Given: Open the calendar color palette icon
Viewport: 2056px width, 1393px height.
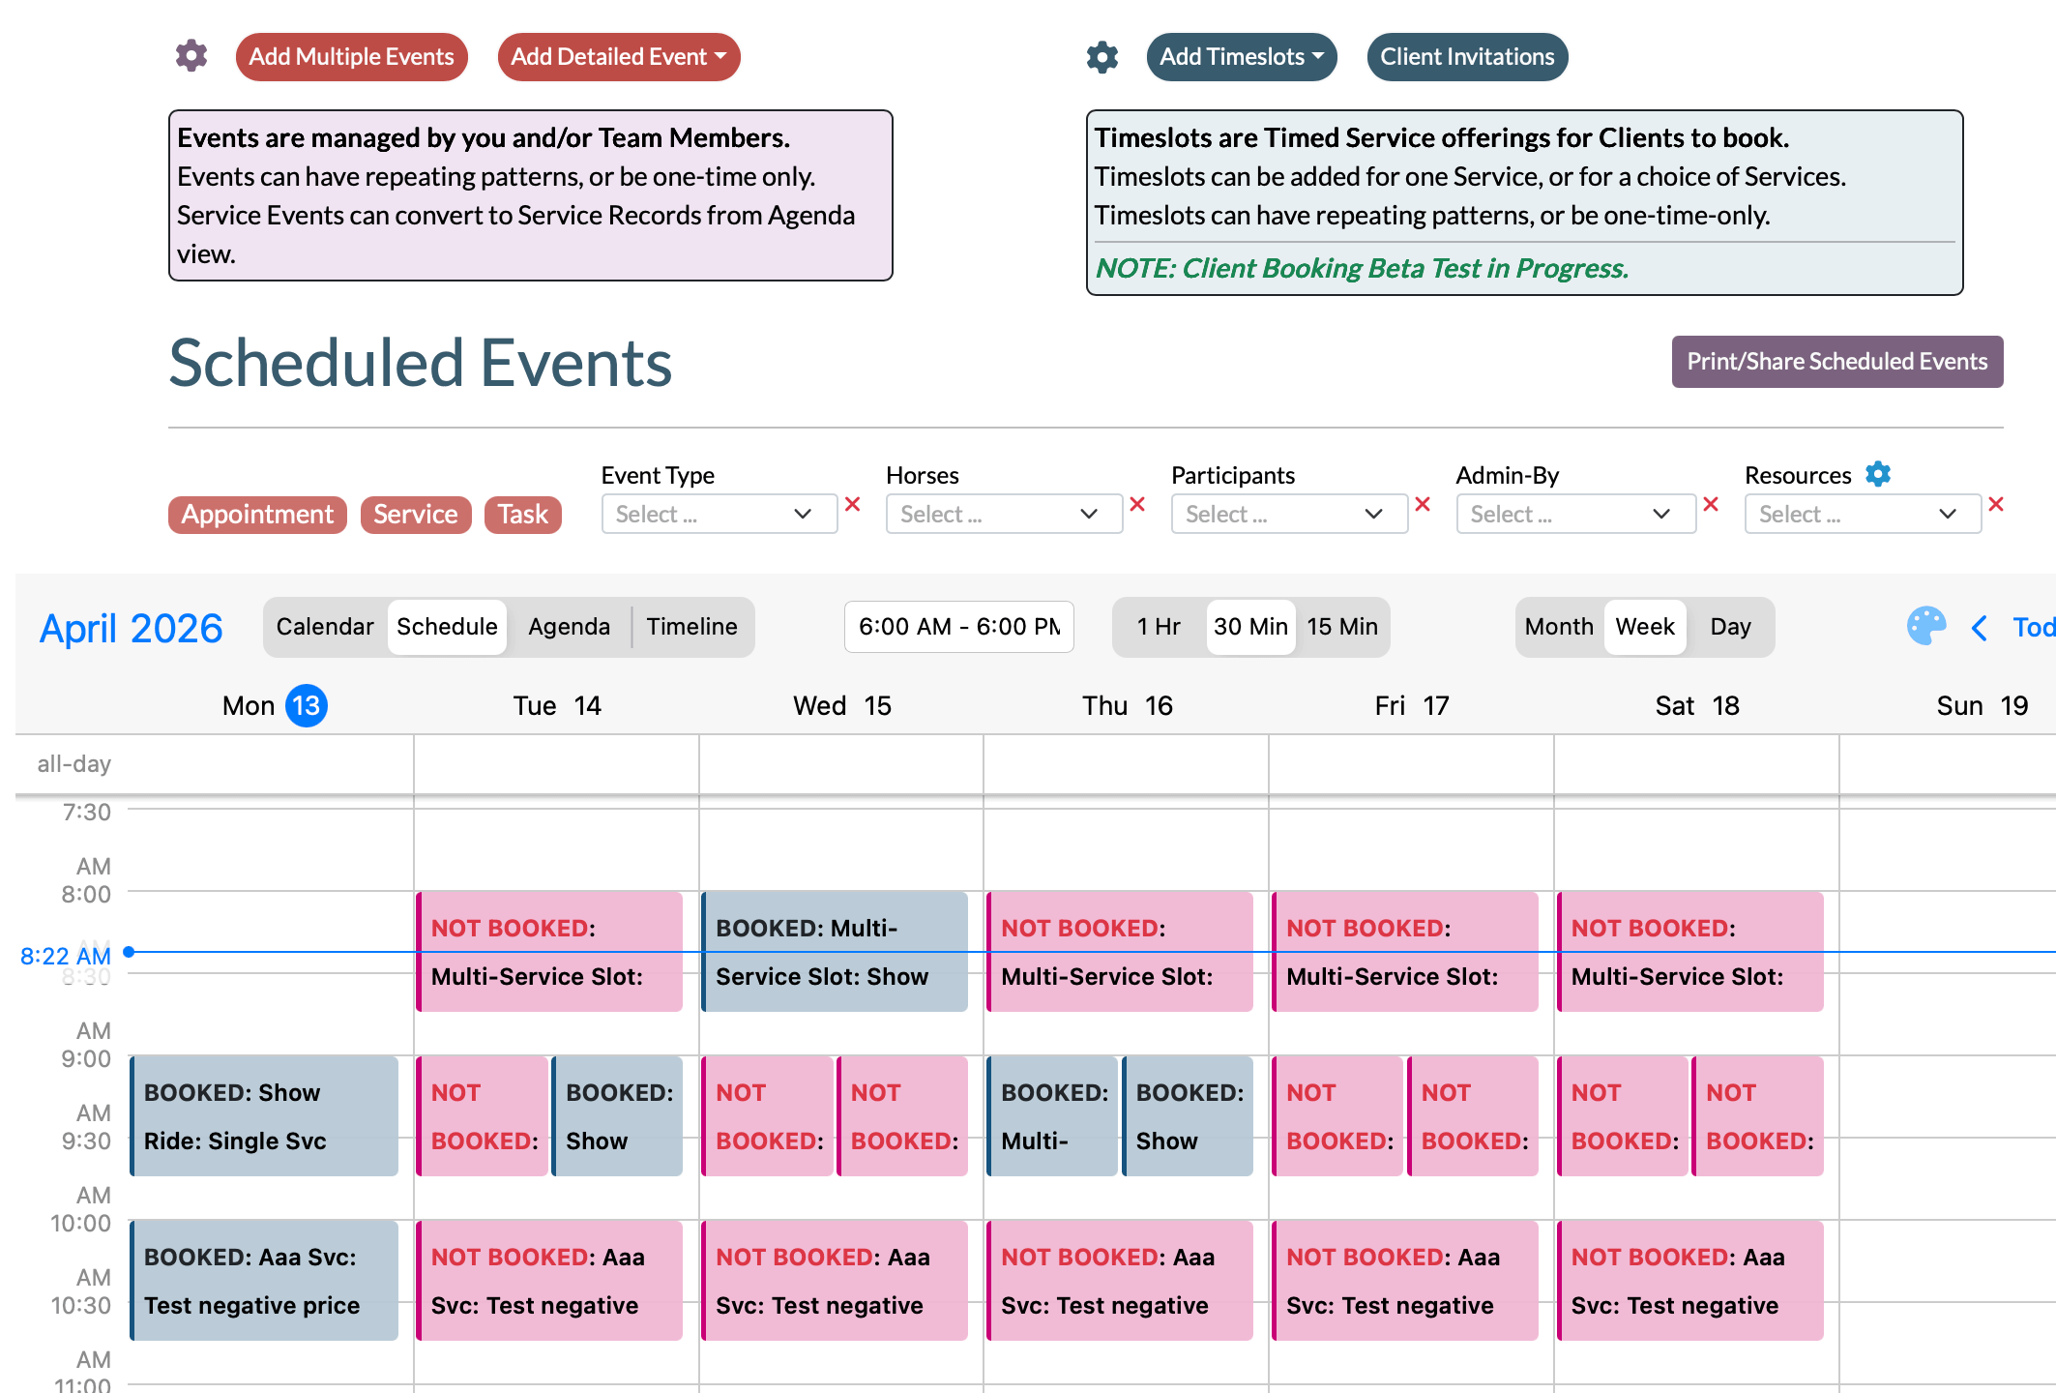Looking at the screenshot, I should (1925, 627).
